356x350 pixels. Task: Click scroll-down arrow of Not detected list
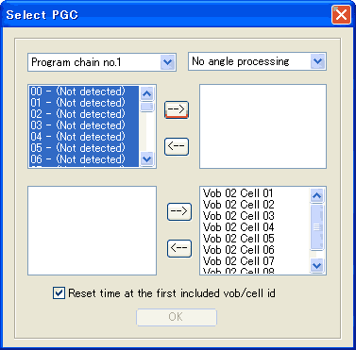[x=147, y=158]
